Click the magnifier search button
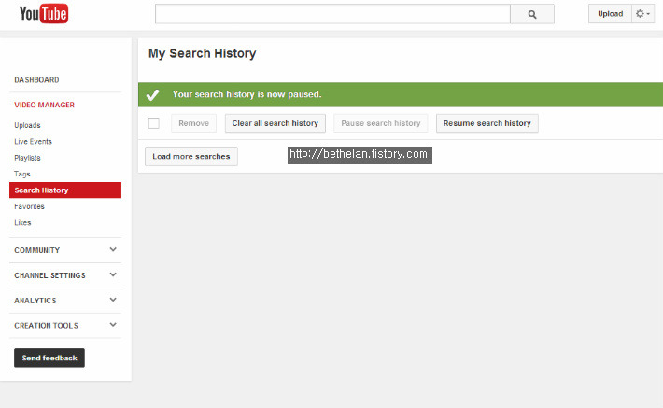 [x=532, y=14]
